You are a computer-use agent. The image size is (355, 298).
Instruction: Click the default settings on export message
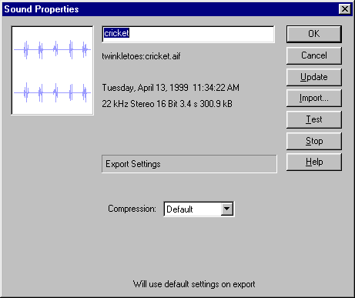point(194,284)
